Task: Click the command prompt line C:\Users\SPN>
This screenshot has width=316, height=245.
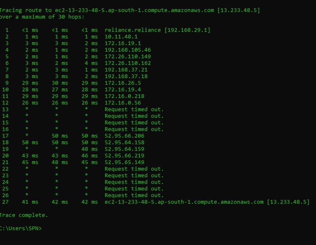Action: (21, 228)
